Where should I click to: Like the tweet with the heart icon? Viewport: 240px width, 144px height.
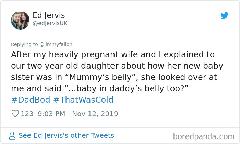point(15,113)
